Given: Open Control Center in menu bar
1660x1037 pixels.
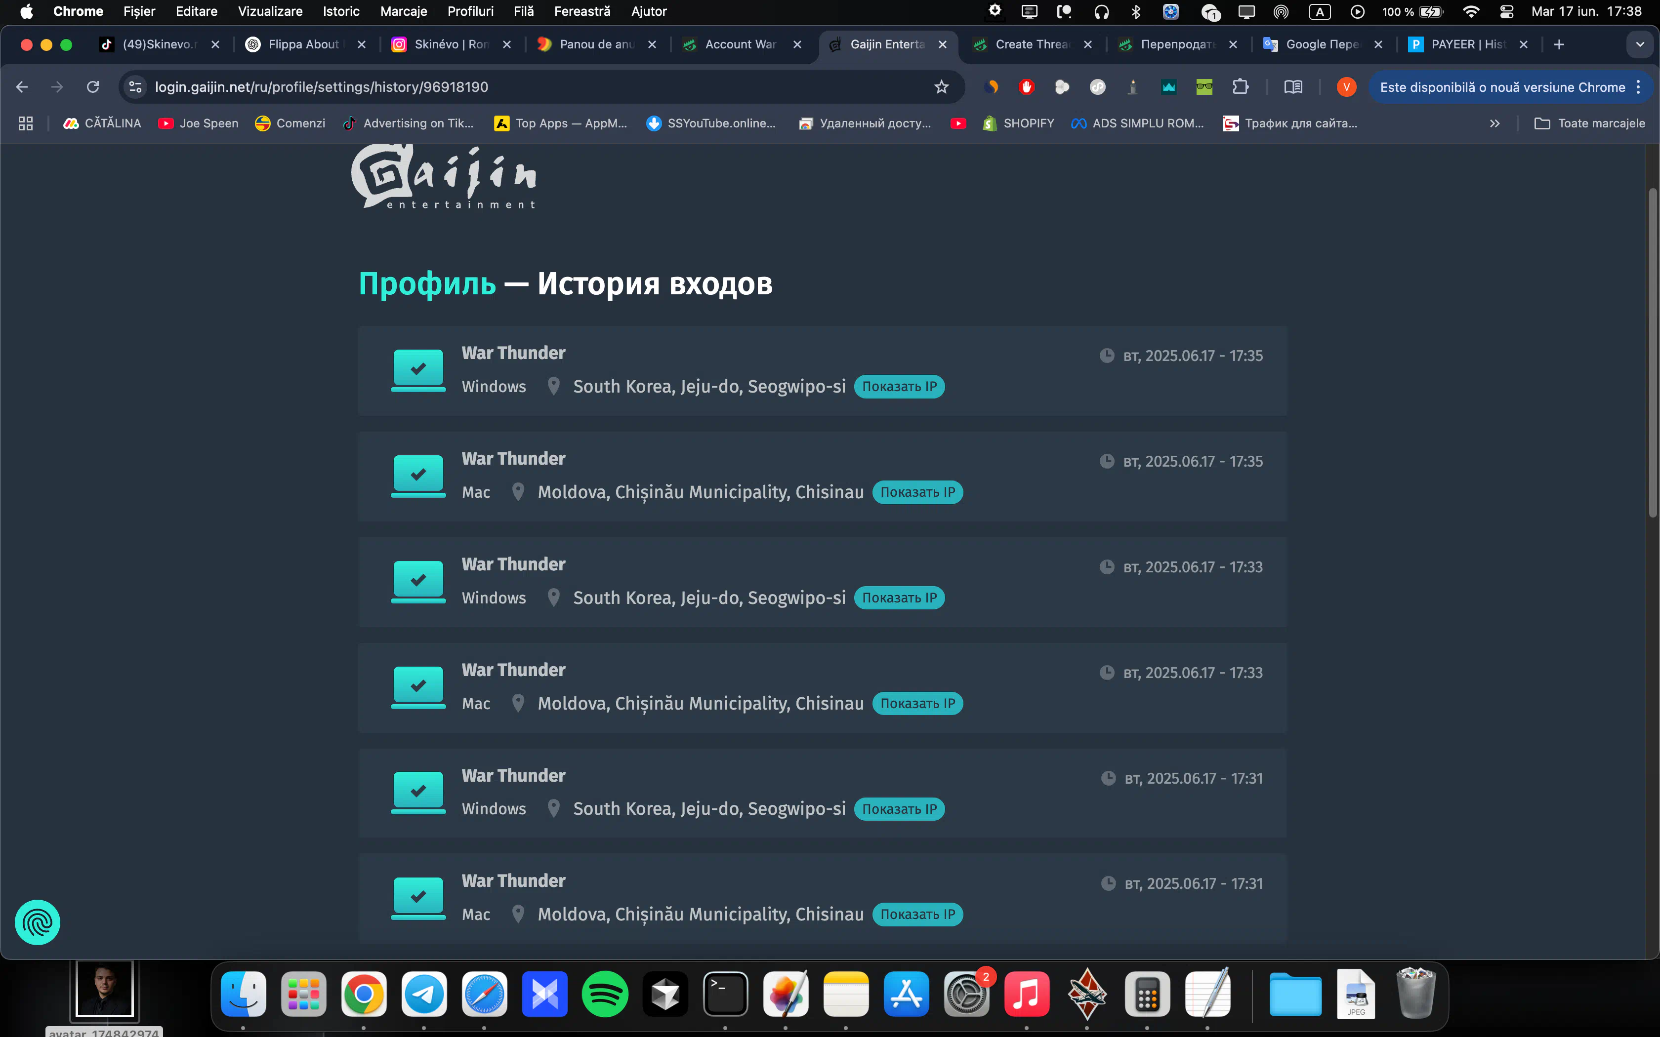Looking at the screenshot, I should pos(1506,12).
